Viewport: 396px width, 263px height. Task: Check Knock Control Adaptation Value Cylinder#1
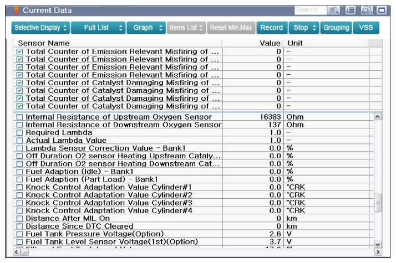point(19,187)
